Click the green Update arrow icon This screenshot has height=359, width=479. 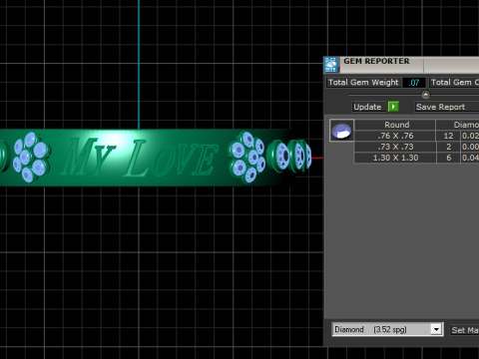(x=393, y=107)
